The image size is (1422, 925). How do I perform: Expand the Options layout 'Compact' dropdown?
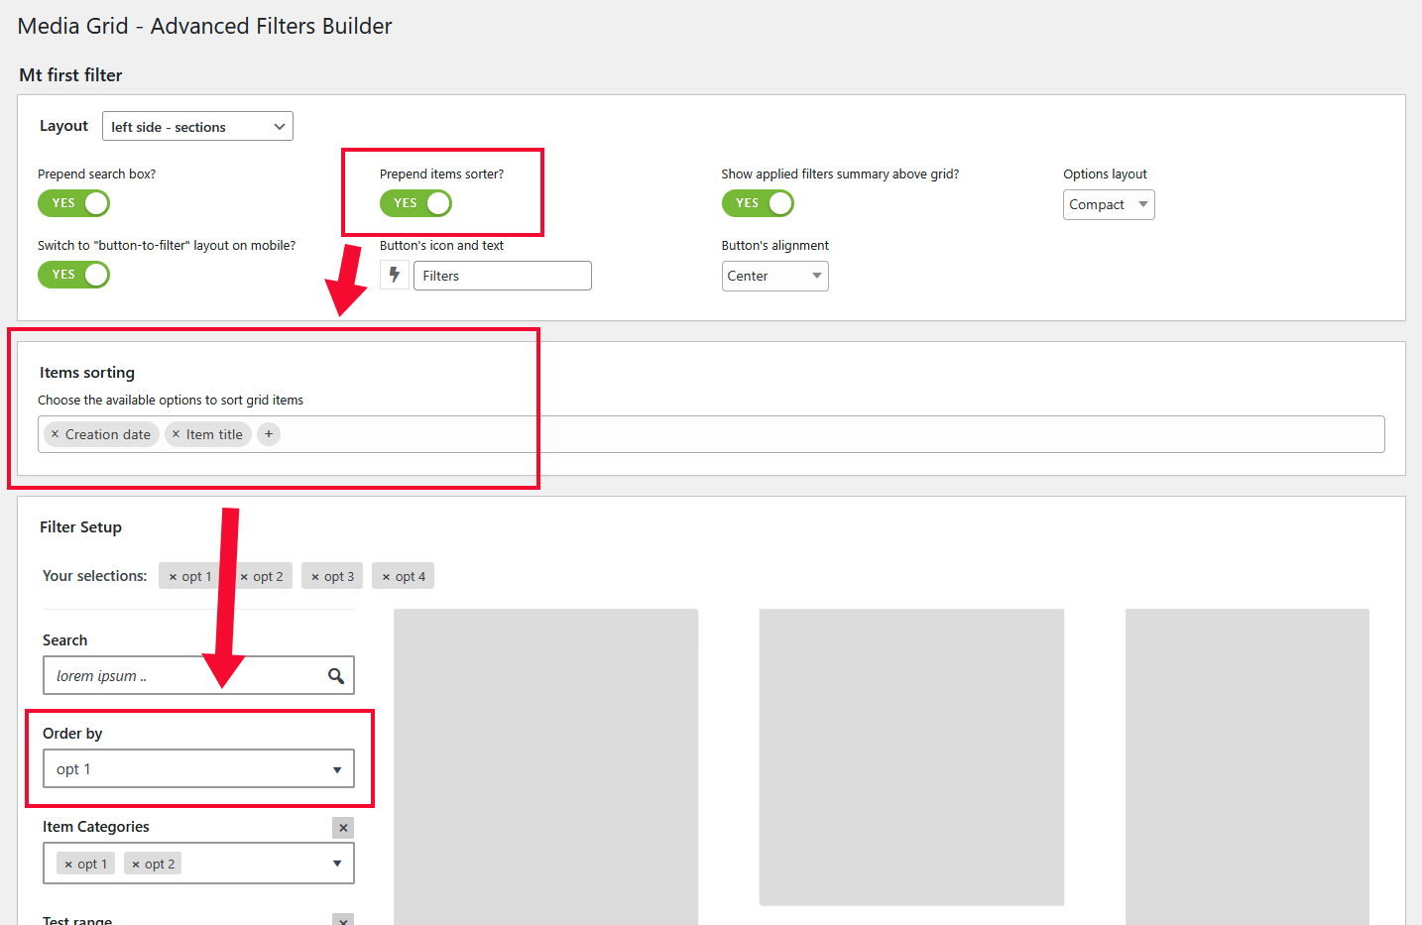tap(1109, 204)
